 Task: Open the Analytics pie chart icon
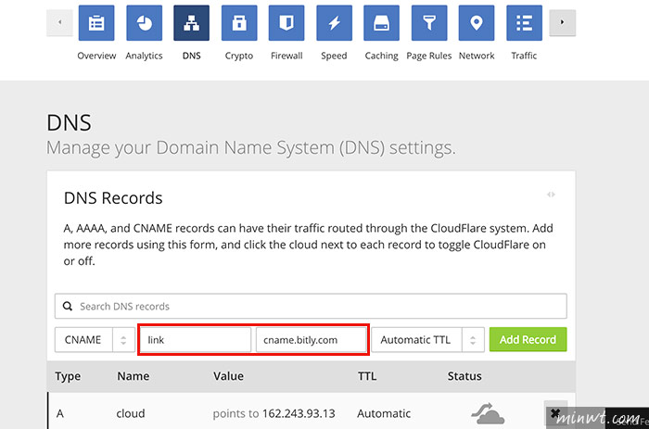144,23
